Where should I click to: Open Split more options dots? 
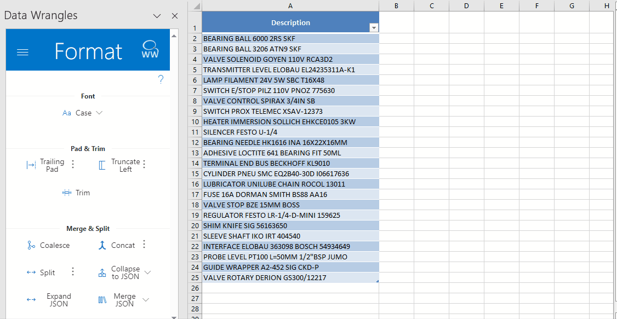73,271
